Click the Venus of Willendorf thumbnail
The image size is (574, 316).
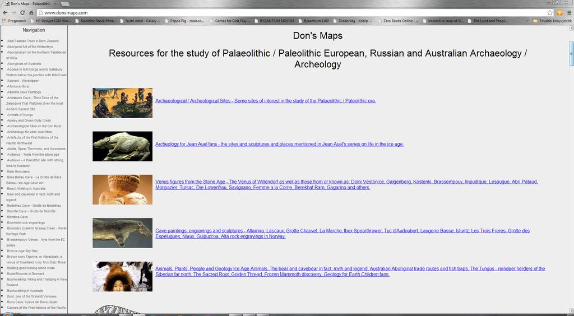[122, 189]
